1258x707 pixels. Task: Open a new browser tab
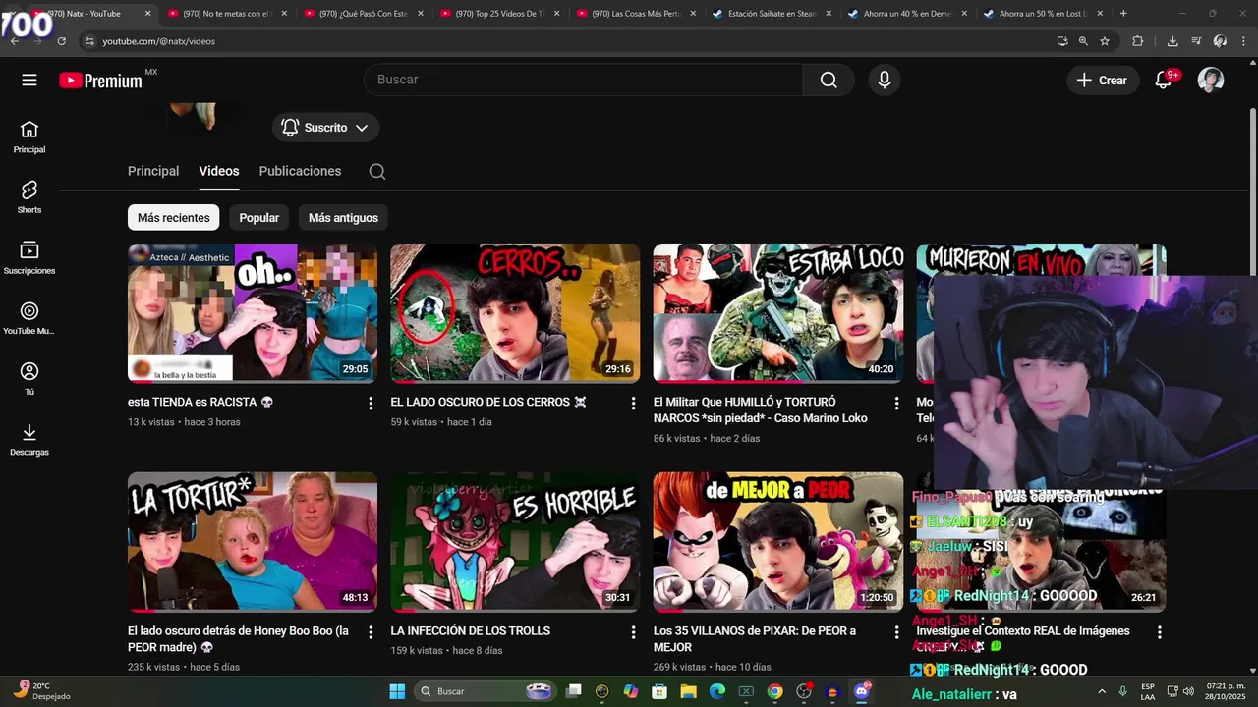(1123, 14)
